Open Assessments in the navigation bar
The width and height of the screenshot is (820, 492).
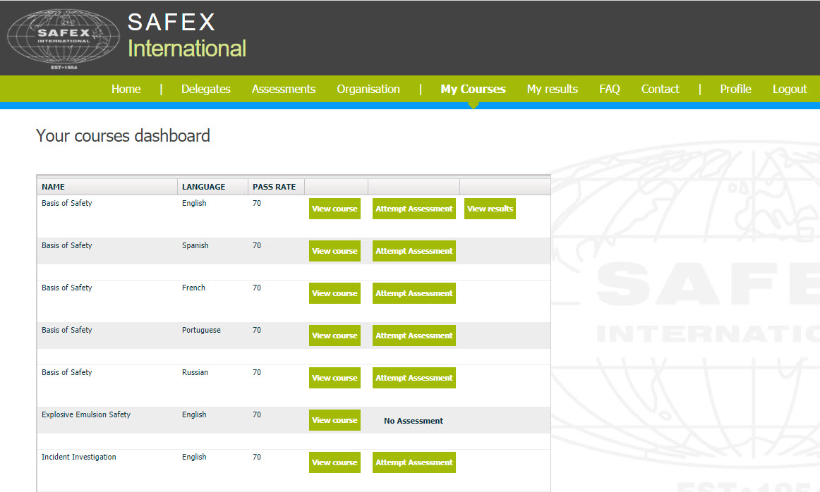point(283,89)
